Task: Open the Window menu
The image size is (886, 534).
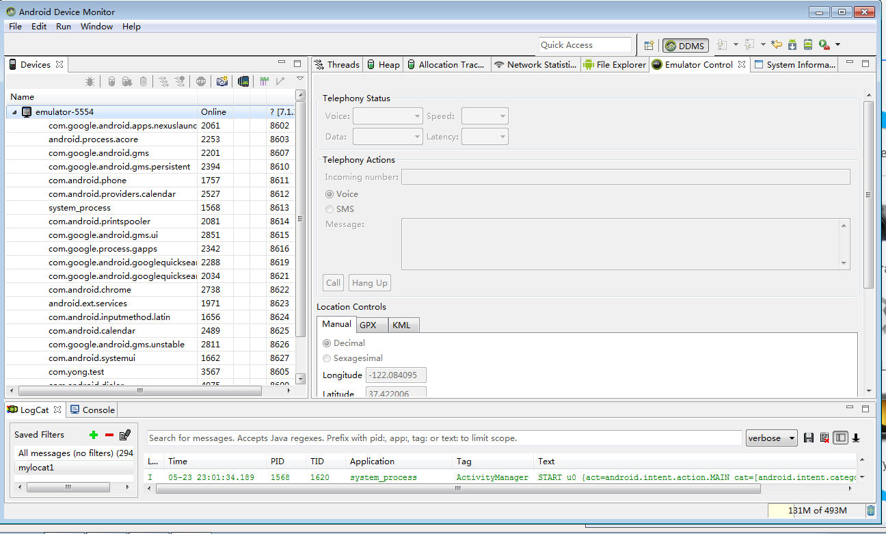Action: click(x=96, y=27)
